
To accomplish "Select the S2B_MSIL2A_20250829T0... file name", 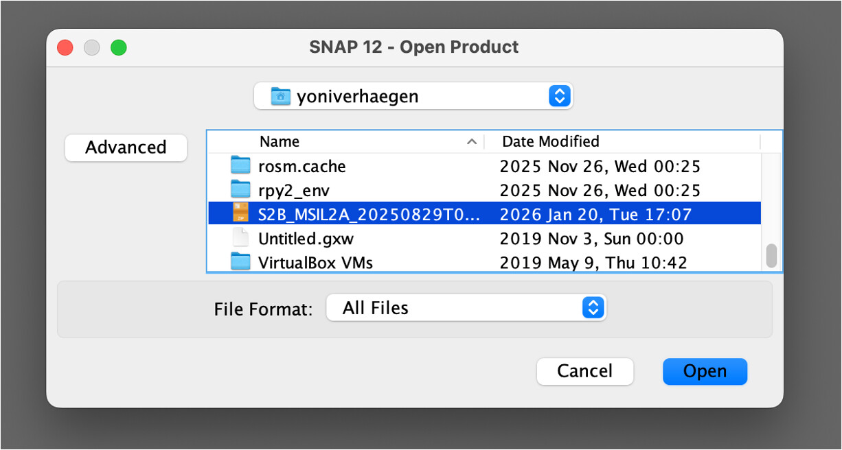I will (x=369, y=215).
